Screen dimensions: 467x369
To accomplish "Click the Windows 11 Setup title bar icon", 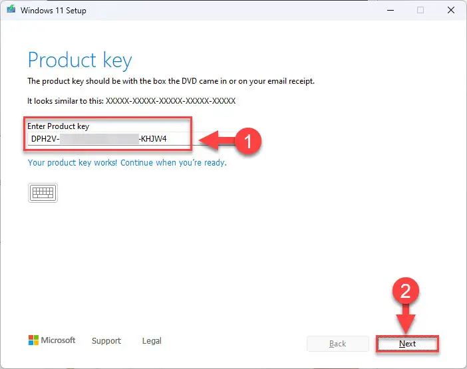I will click(x=11, y=9).
